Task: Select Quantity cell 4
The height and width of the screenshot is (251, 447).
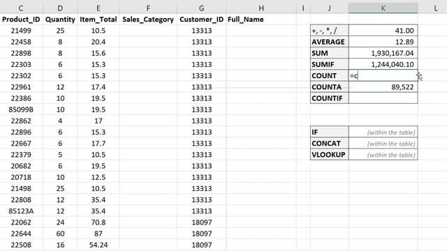Action: tap(60, 121)
